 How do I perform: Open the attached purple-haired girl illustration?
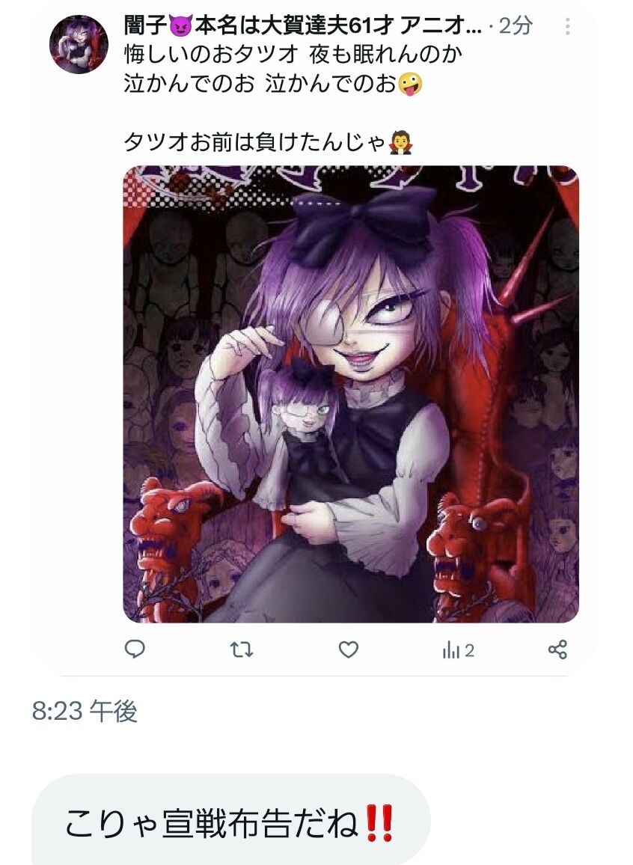(x=351, y=394)
